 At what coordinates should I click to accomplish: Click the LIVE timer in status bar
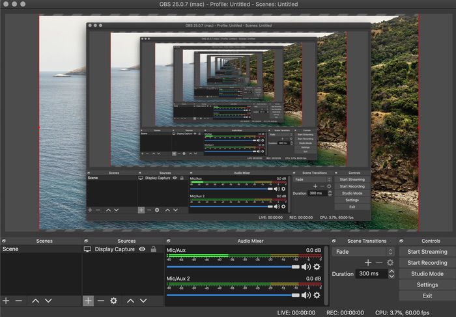(x=296, y=312)
